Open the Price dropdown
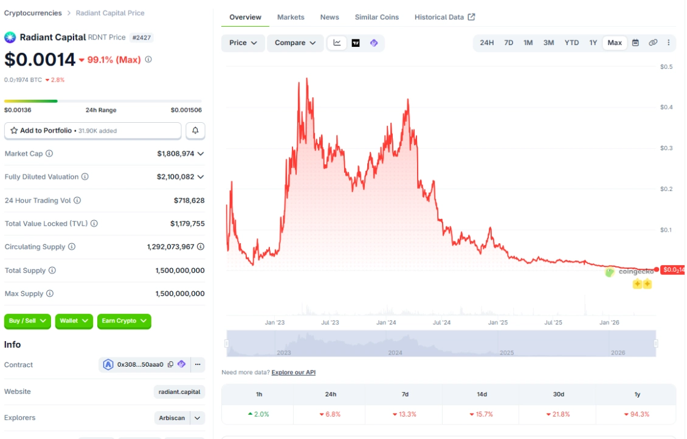This screenshot has width=687, height=439. [x=243, y=43]
